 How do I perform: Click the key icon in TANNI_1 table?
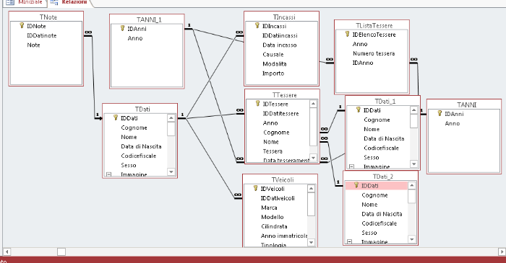pos(122,28)
